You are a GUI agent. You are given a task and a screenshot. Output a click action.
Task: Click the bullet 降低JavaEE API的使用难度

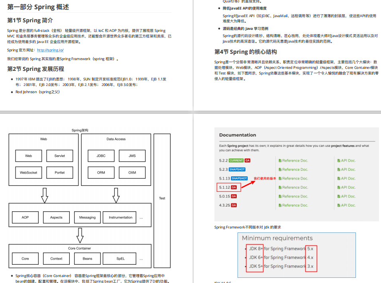coord(245,8)
